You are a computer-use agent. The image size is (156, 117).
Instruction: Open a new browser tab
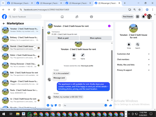125,3
